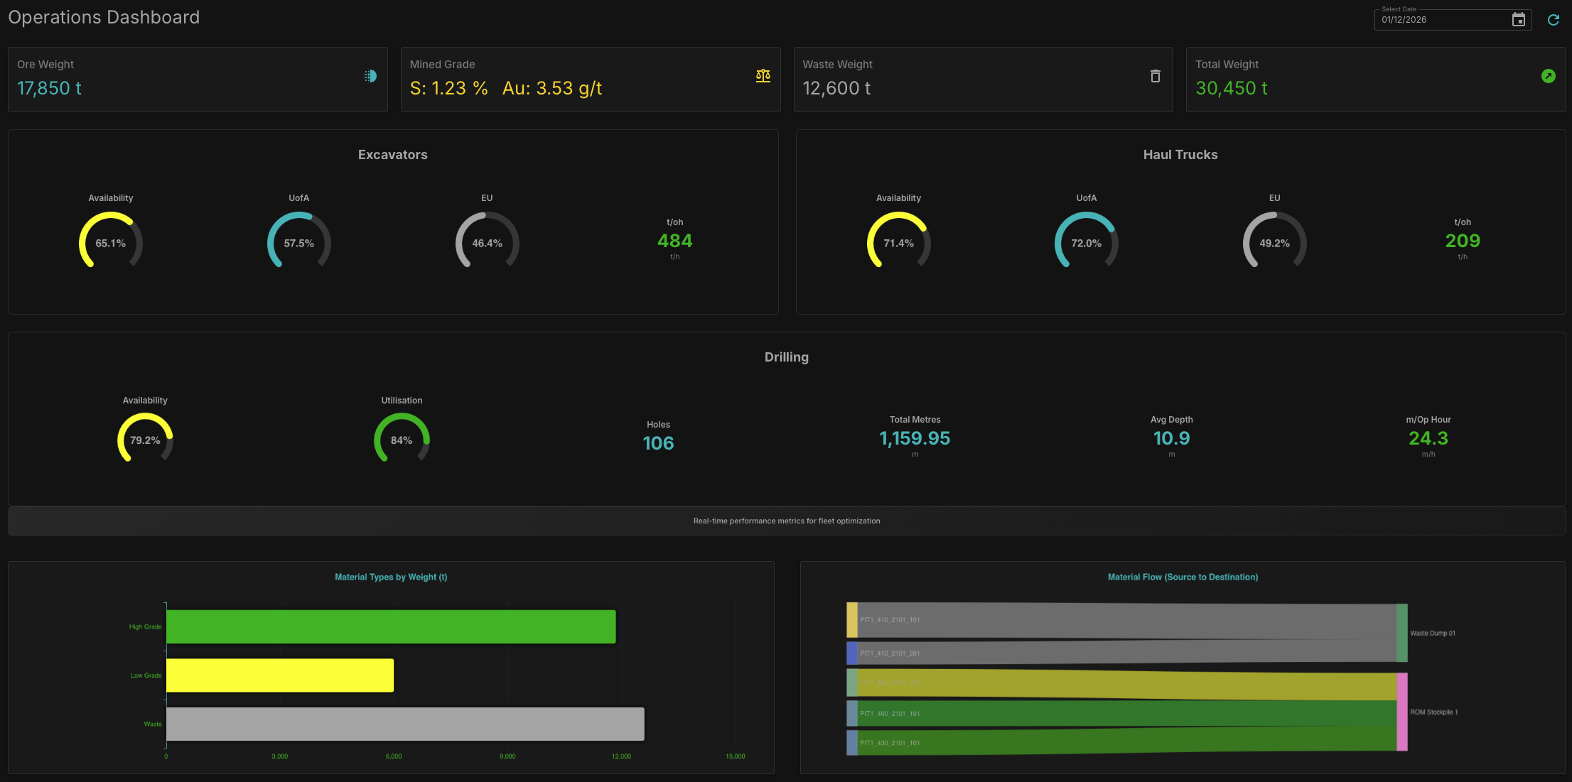This screenshot has height=782, width=1572.
Task: Click the yellow PIT1_410_2101_101 source node
Action: pos(852,620)
